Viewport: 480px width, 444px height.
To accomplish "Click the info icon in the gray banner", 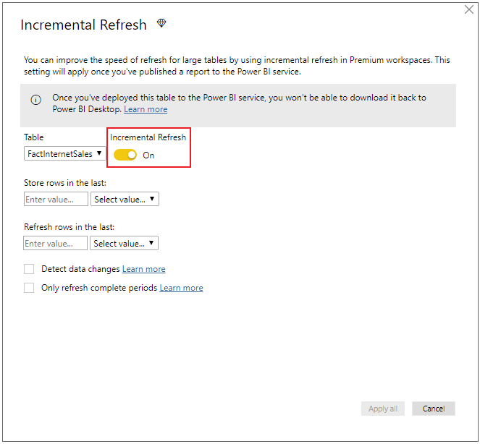I will point(35,100).
